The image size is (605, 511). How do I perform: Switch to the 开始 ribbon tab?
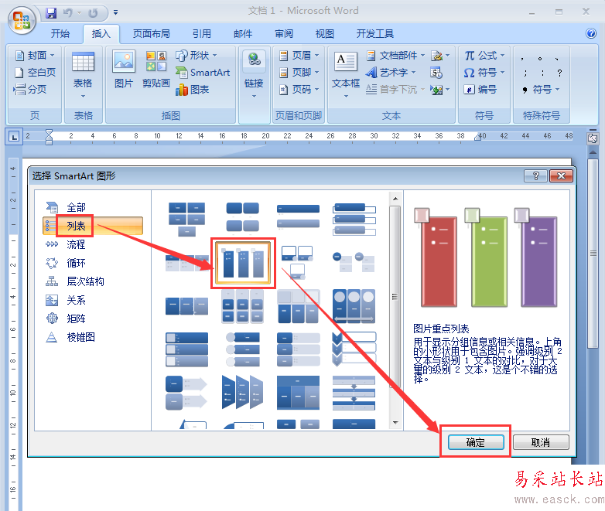pyautogui.click(x=60, y=34)
